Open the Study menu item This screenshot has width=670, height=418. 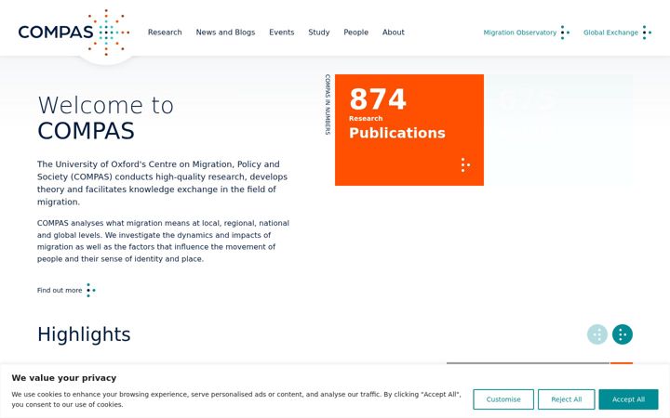coord(319,33)
